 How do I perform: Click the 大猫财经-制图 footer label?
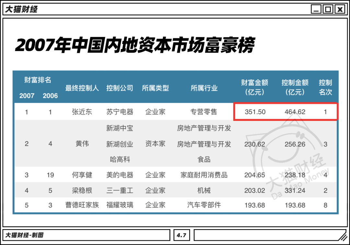pos(24,235)
